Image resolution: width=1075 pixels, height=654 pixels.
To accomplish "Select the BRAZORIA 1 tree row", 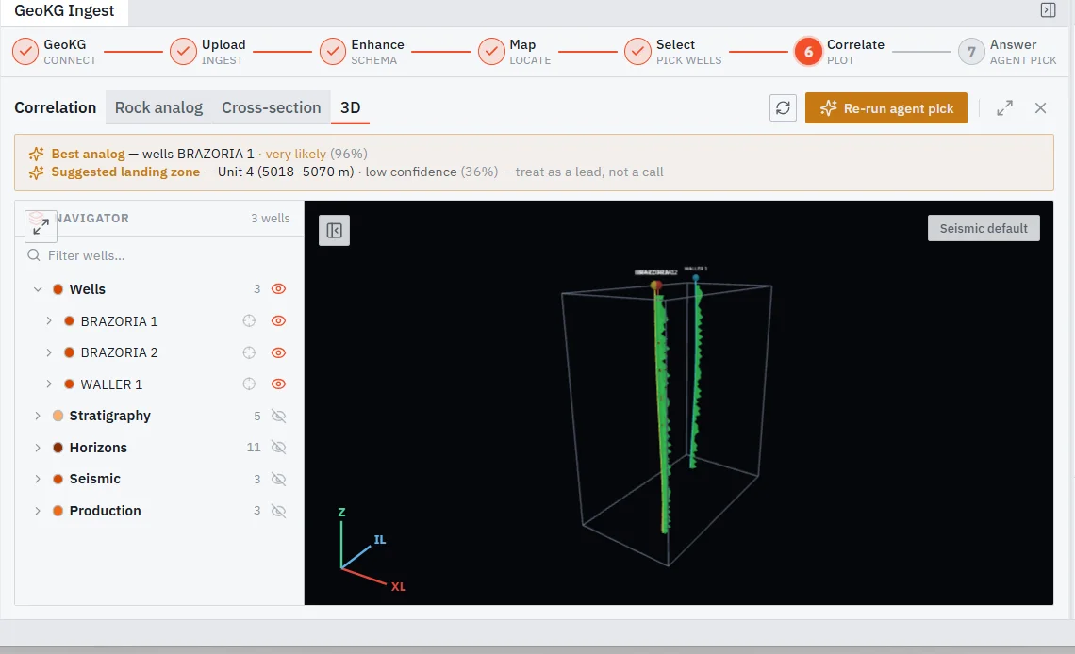I will (159, 320).
